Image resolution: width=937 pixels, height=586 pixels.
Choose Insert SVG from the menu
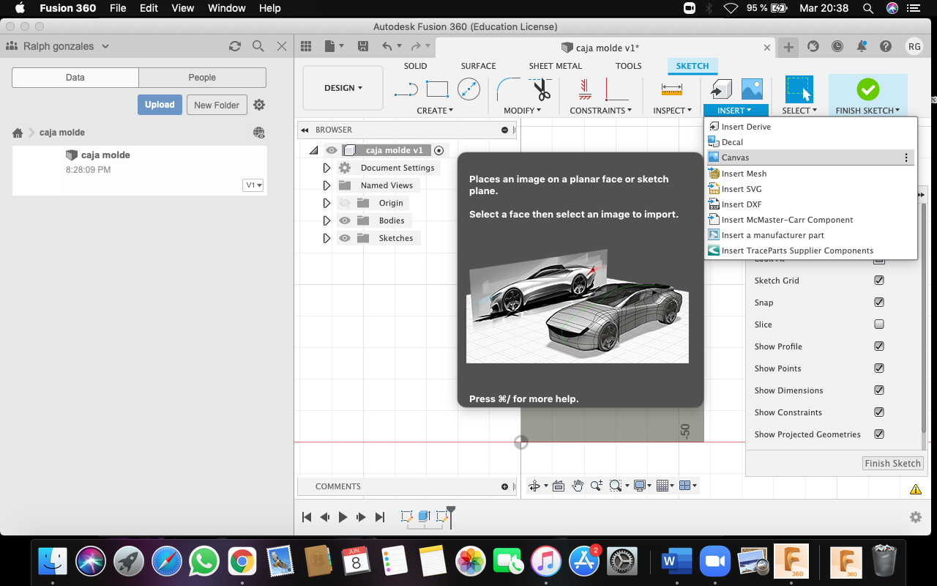pos(742,189)
